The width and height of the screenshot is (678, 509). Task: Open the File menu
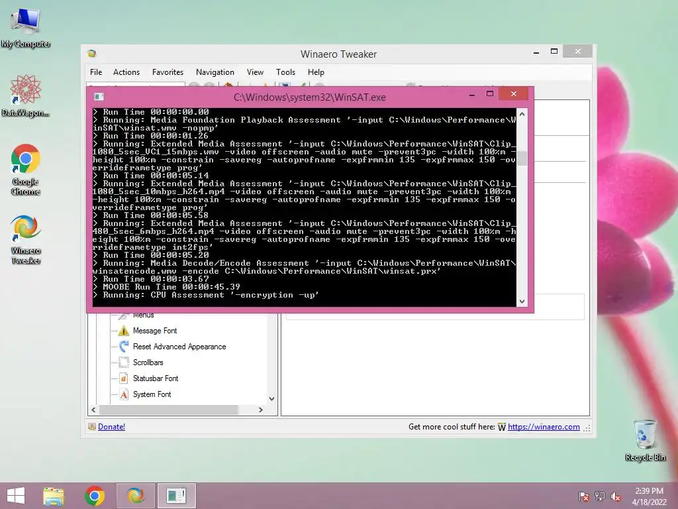[96, 72]
